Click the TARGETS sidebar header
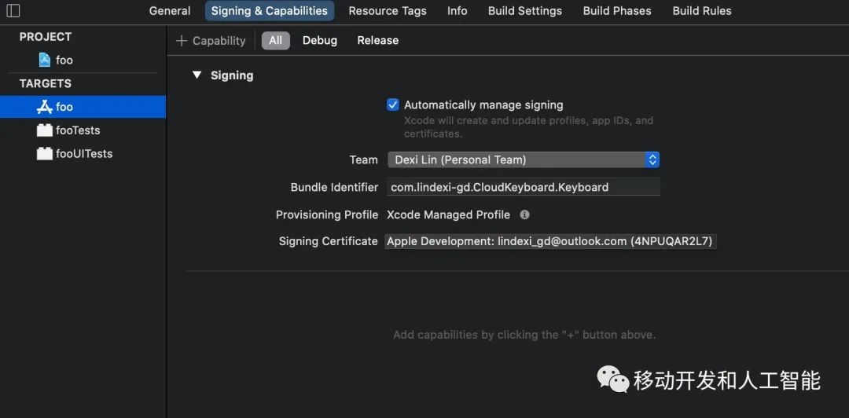 46,83
